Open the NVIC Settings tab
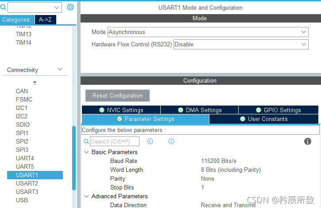The height and width of the screenshot is (208, 321). pos(121,110)
